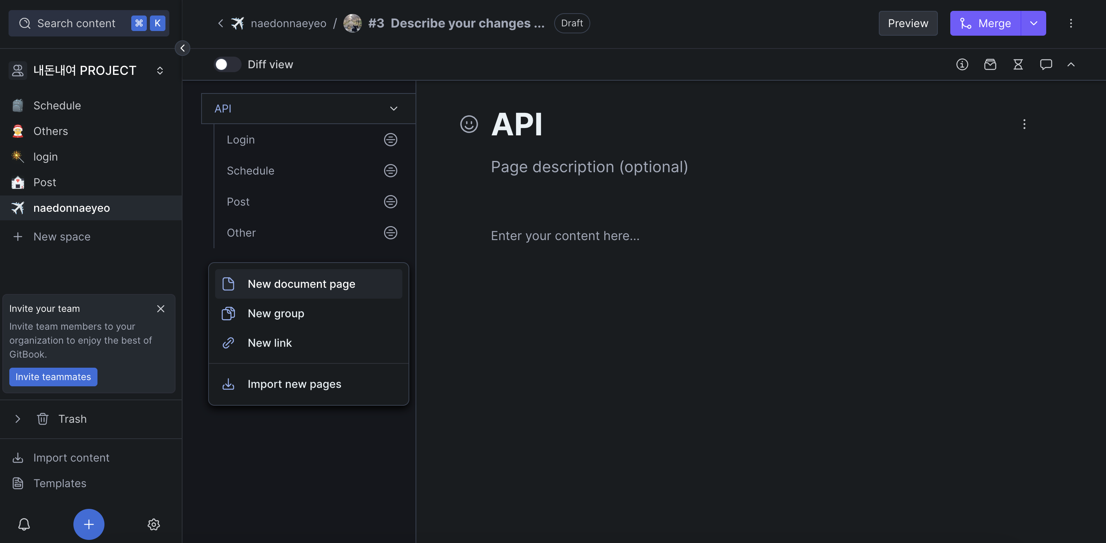
Task: Open the comments speech bubble icon
Action: point(1045,64)
